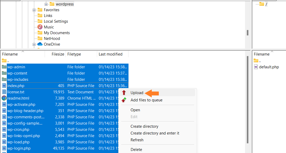The image size is (286, 153).
Task: Click the wp-cron.php file icon
Action: coord(4,130)
